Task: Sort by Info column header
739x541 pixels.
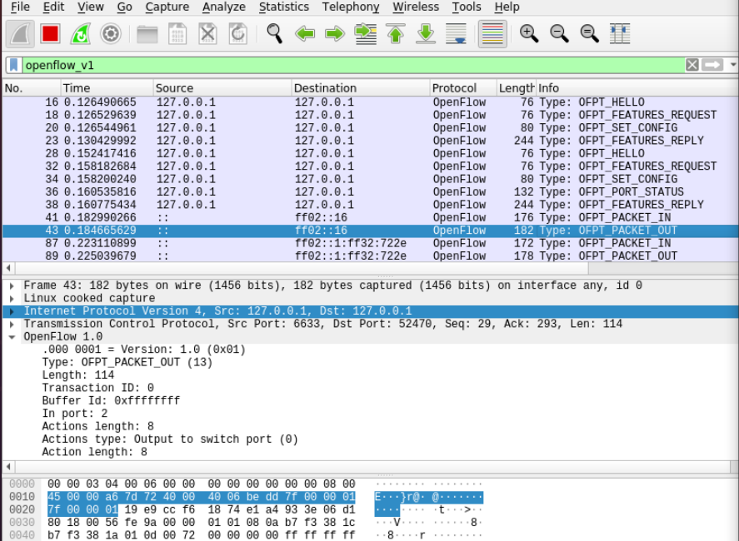Action: pyautogui.click(x=637, y=88)
